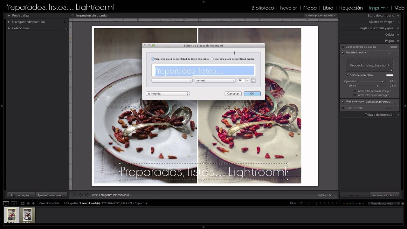The height and width of the screenshot is (229, 407).
Task: Click Ajustar página button
Action: 21,195
